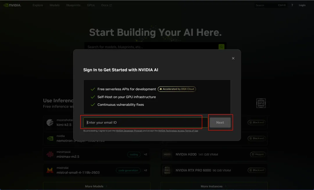The image size is (314, 190).
Task: Click the code generation tag
Action: tap(128, 171)
